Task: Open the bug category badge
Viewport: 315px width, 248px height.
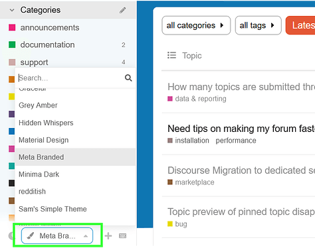Action: (177, 224)
